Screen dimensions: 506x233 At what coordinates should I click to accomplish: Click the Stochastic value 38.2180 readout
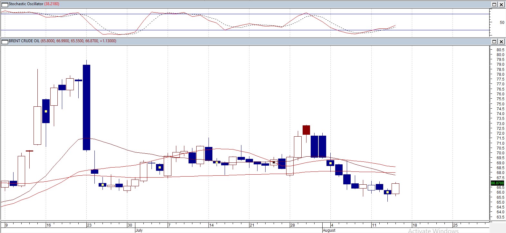click(52, 4)
